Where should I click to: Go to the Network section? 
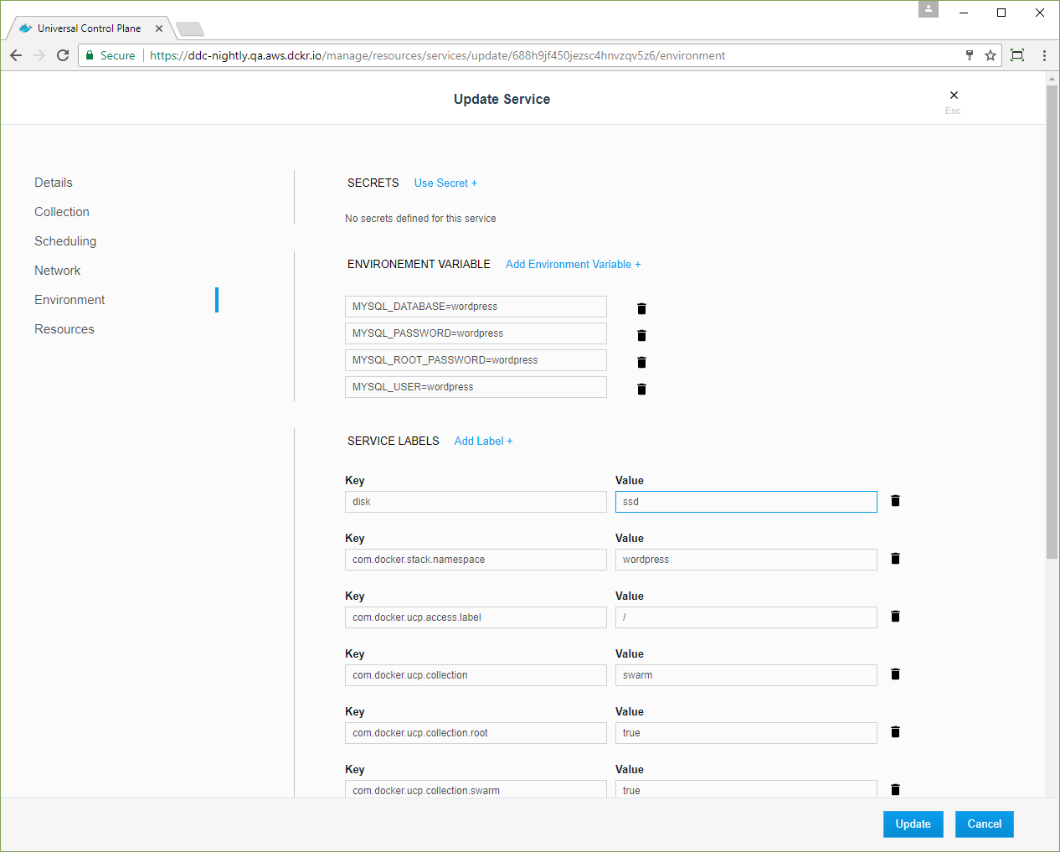[58, 271]
